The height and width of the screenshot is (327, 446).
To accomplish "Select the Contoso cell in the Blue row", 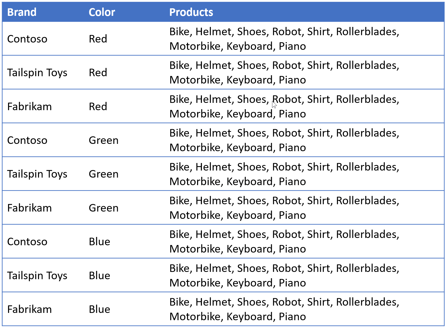I will point(27,242).
